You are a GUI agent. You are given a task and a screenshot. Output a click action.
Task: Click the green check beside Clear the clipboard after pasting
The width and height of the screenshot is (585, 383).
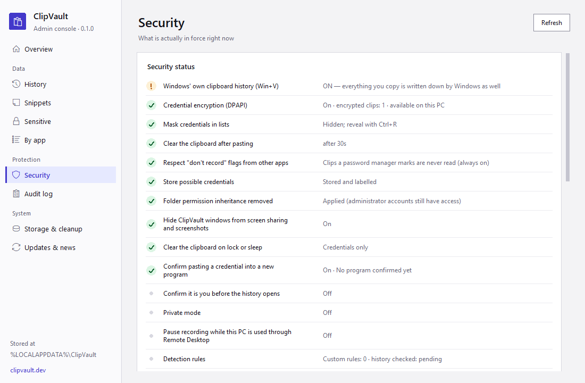coord(151,144)
